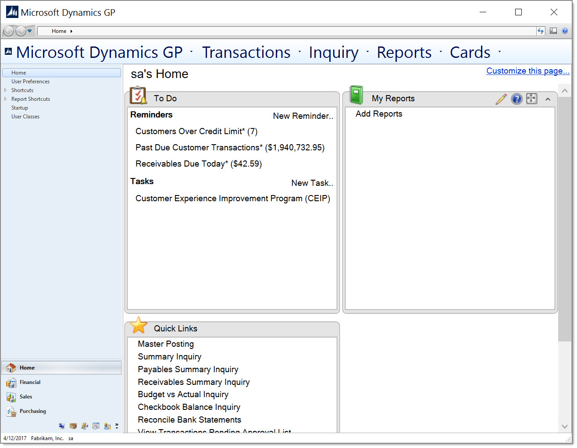
Task: Click the New Reminder link
Action: coord(303,116)
